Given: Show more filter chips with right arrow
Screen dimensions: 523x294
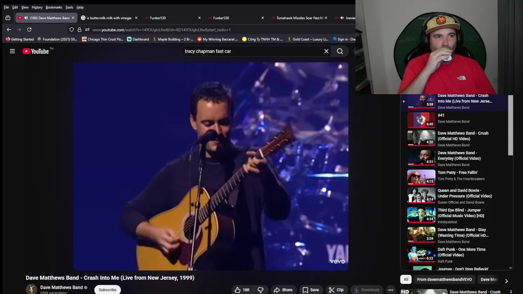Looking at the screenshot, I should (506, 281).
